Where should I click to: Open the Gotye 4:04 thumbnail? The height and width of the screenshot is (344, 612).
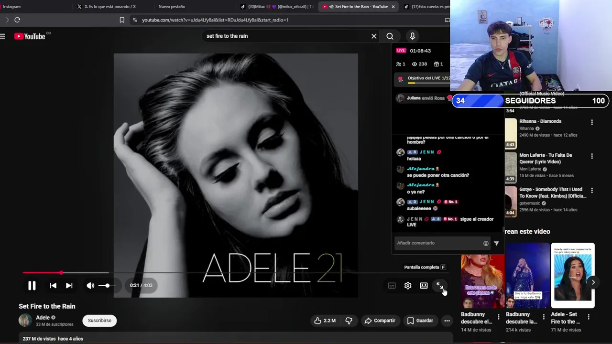[x=511, y=201]
